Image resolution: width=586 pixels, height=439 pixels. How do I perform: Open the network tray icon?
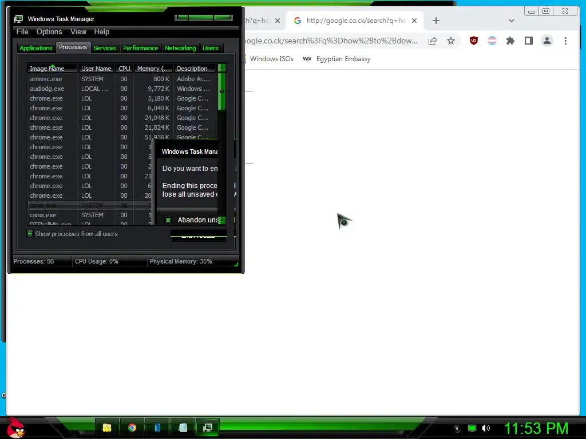(472, 429)
